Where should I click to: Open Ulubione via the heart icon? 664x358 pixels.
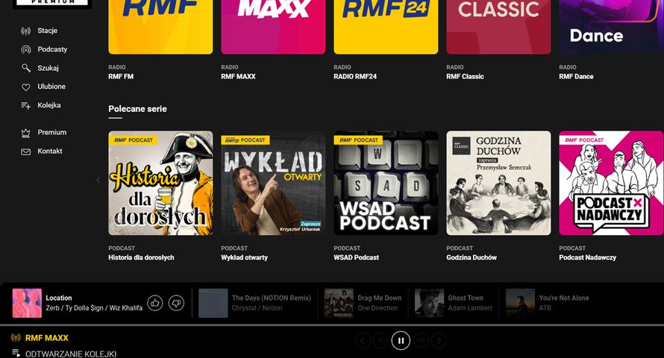(x=26, y=87)
